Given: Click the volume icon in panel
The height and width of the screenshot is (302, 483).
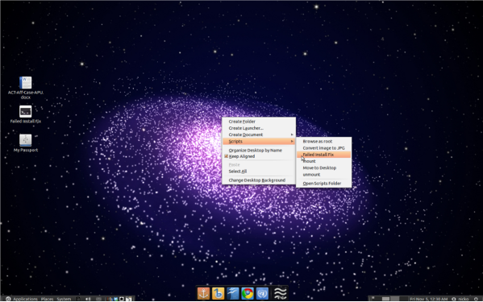Looking at the screenshot, I should click(x=88, y=299).
